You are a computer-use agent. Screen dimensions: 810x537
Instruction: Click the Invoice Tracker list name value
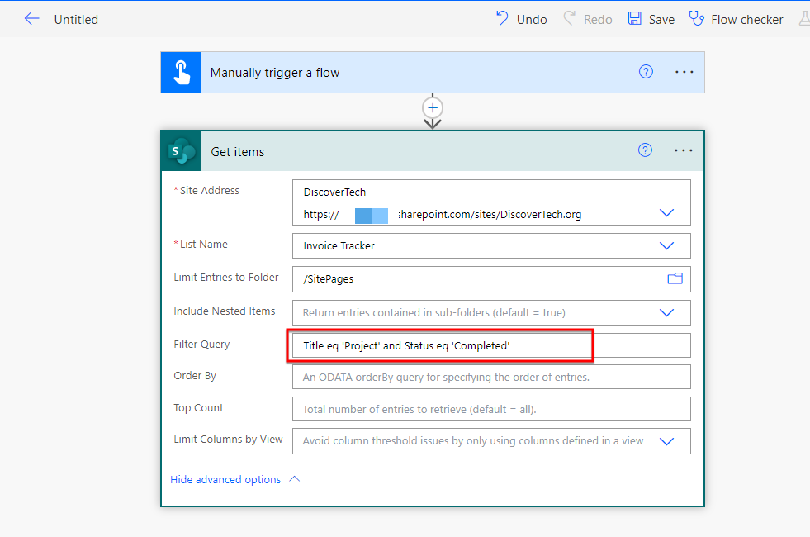click(339, 246)
